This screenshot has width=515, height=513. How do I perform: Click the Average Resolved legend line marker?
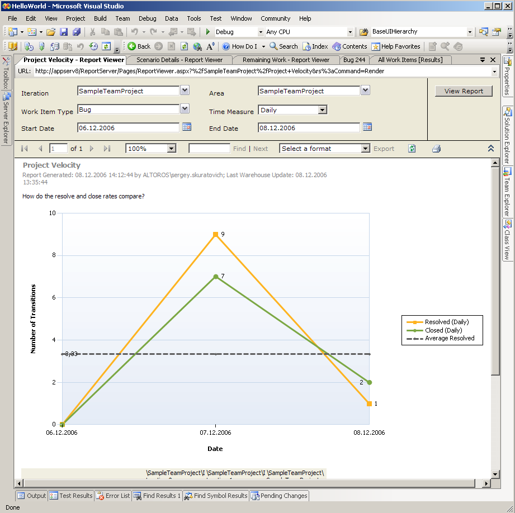point(414,339)
